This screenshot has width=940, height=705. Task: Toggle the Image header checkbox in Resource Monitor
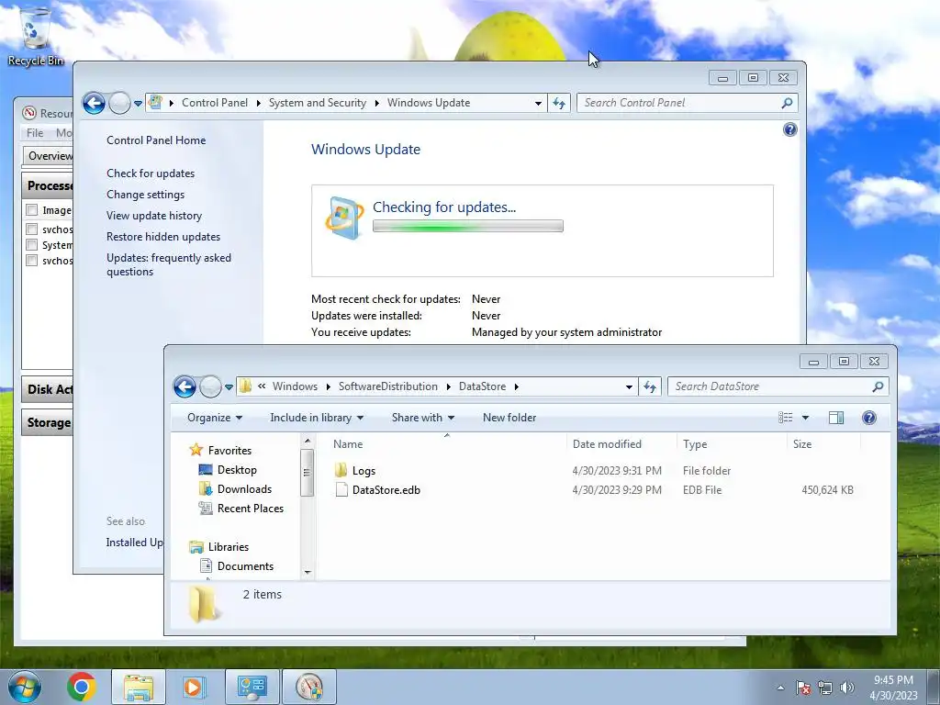(x=32, y=210)
